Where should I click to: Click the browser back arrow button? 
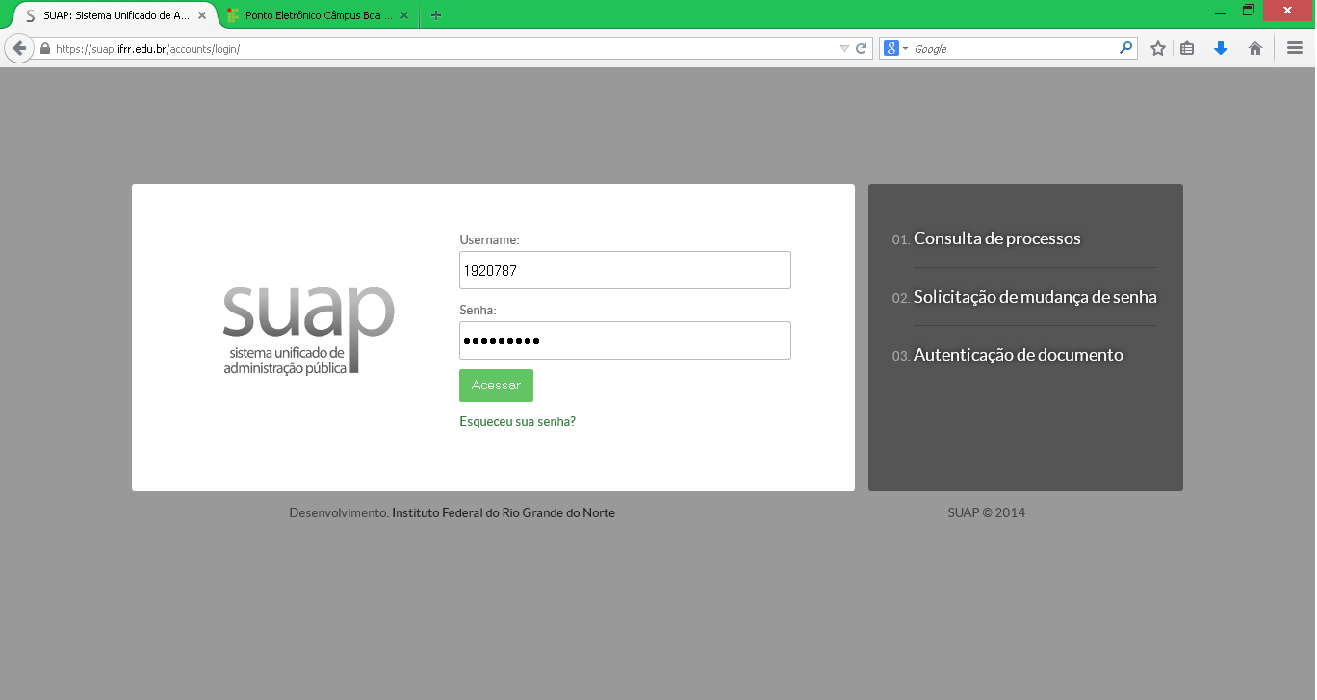19,48
